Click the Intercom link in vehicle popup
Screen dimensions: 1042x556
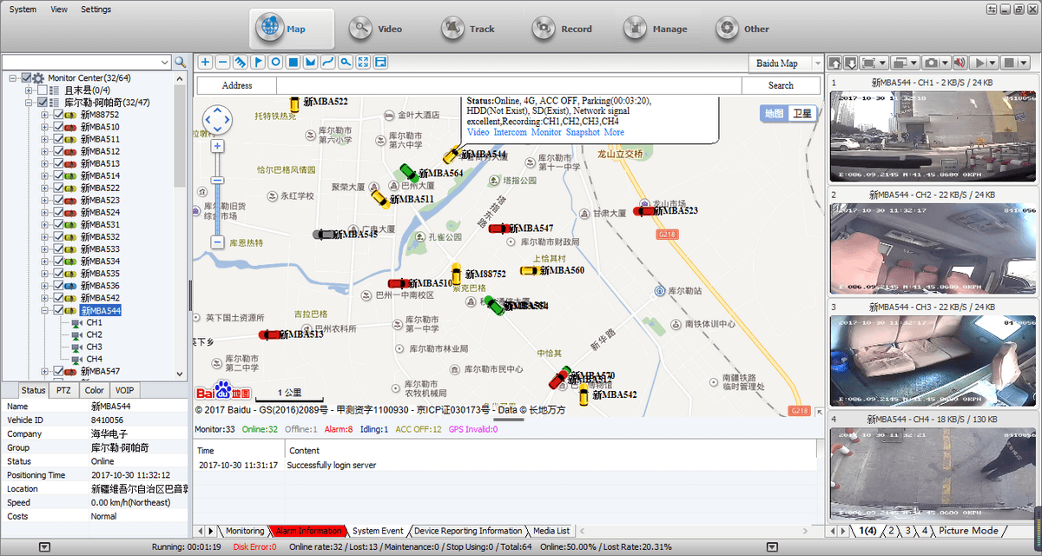pyautogui.click(x=511, y=132)
